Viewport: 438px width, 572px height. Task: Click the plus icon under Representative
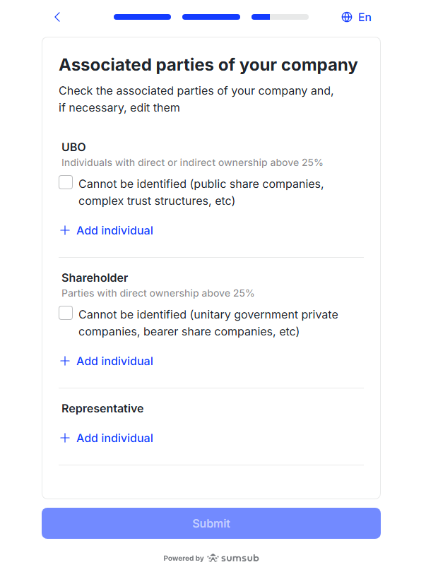(65, 438)
